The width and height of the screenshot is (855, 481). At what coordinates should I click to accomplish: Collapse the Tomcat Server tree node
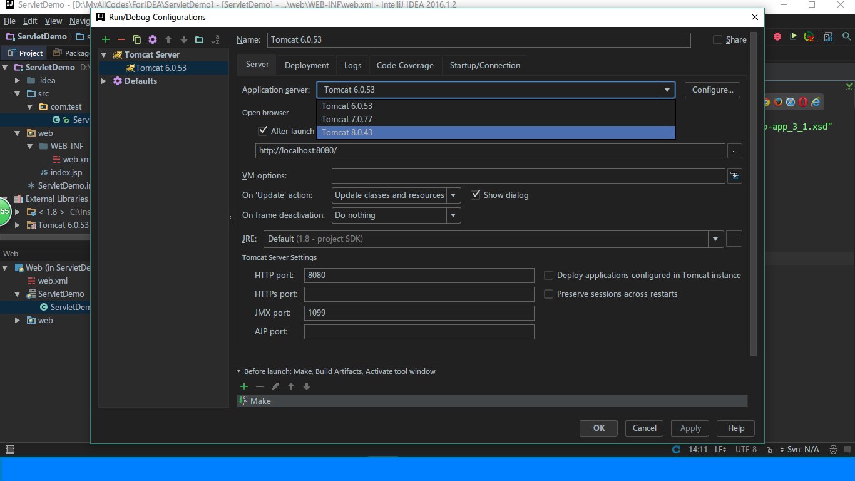[104, 54]
